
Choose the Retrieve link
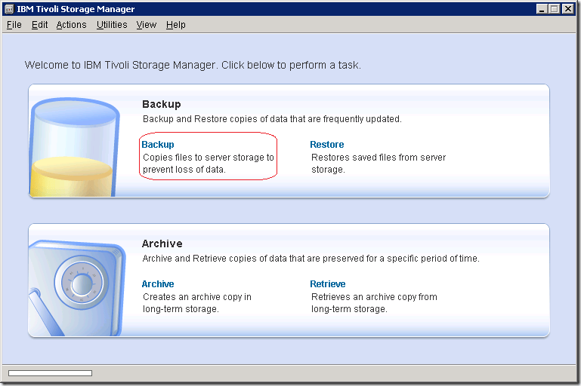point(328,284)
